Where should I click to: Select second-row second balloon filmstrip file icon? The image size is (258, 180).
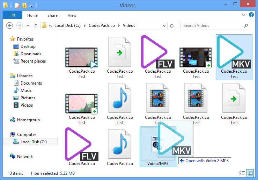pos(196,98)
